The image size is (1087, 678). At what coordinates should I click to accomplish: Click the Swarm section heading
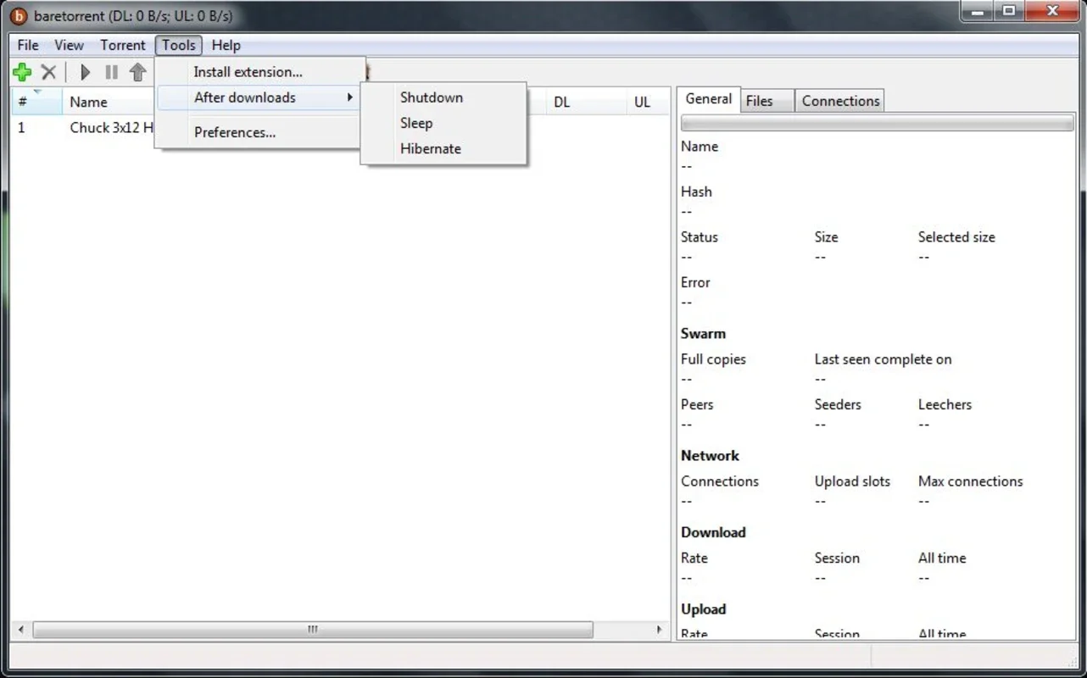pos(703,334)
